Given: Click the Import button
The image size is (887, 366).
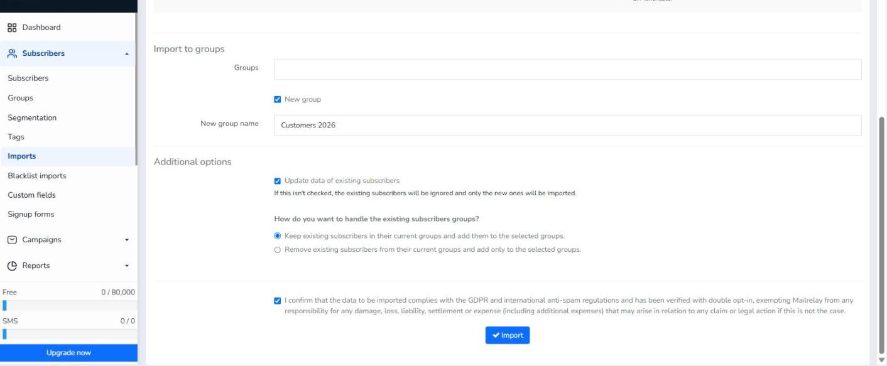Looking at the screenshot, I should pos(508,335).
